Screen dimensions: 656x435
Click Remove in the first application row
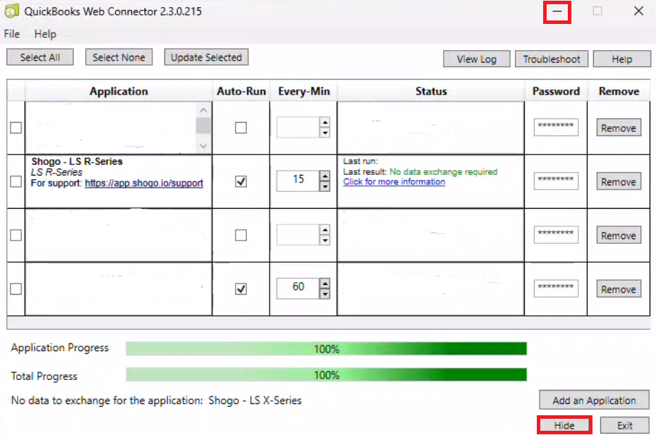tap(619, 128)
